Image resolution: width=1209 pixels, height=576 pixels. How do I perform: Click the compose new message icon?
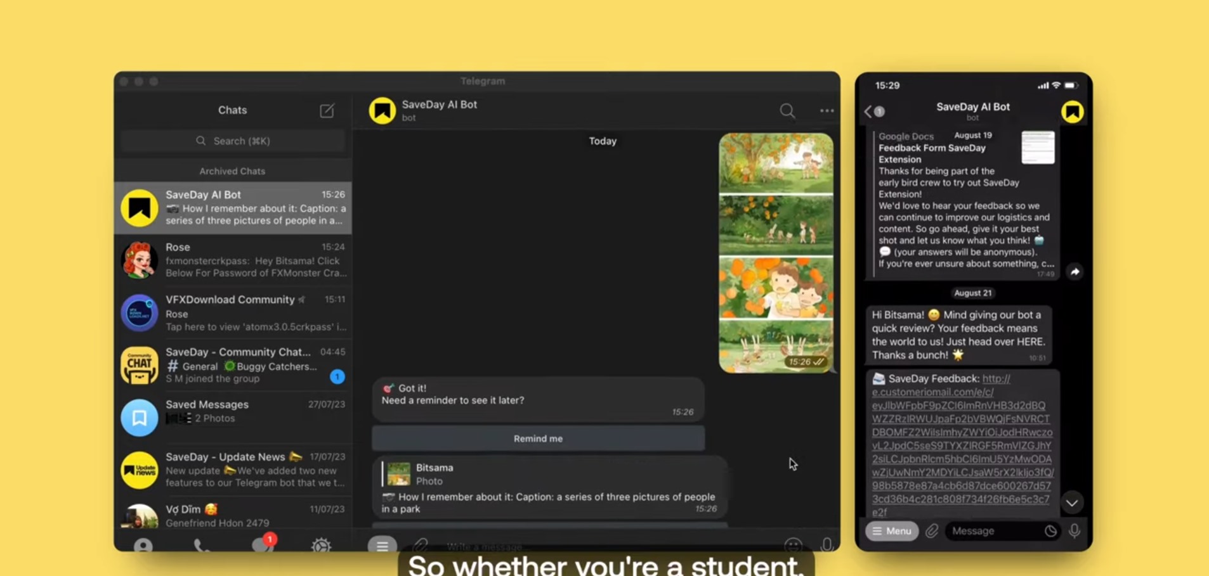[327, 111]
